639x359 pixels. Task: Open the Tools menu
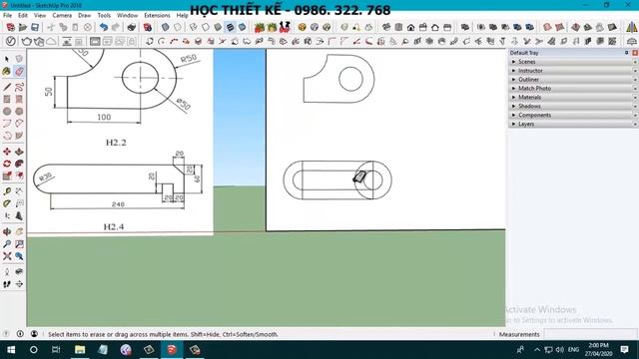(x=104, y=16)
